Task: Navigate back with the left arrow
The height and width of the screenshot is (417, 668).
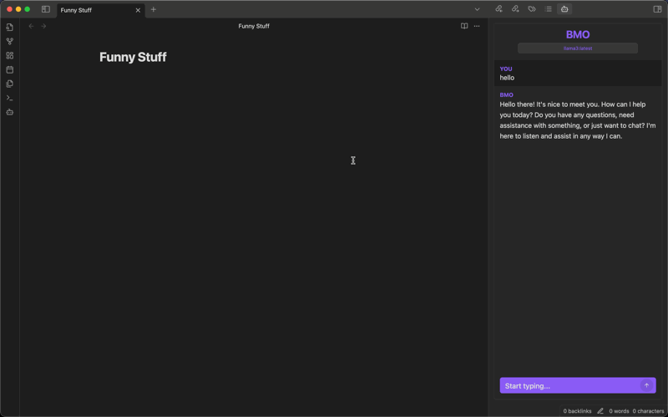Action: (31, 26)
